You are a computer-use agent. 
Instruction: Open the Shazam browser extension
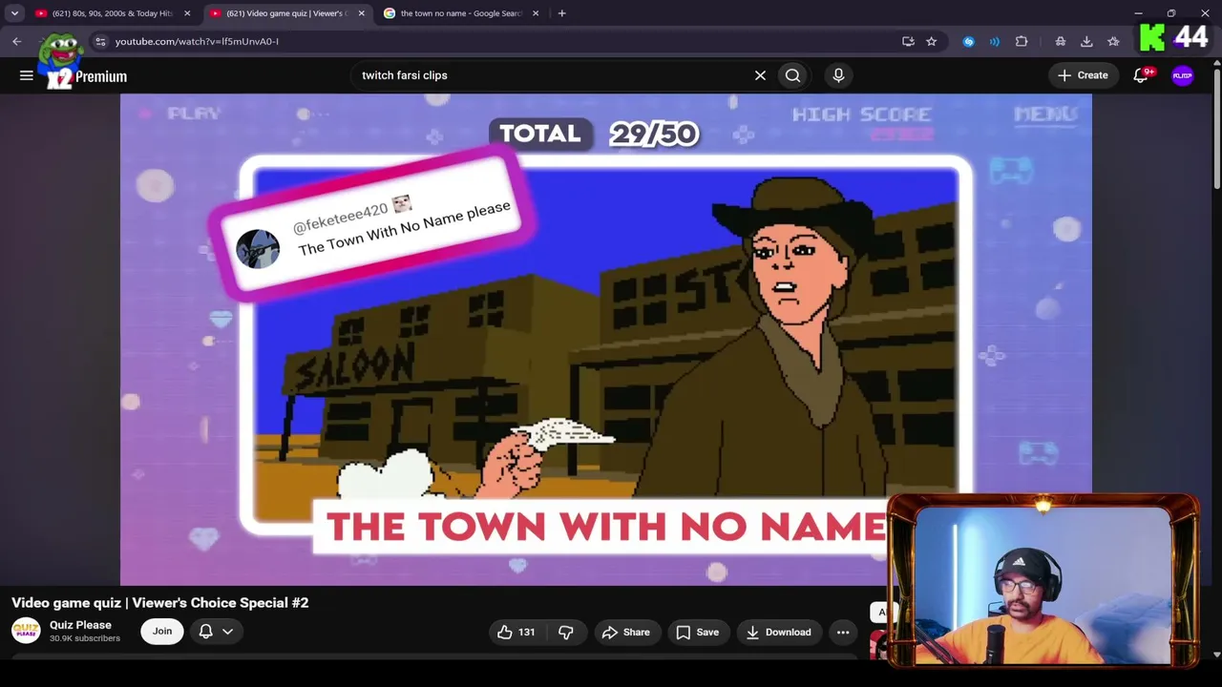click(969, 41)
